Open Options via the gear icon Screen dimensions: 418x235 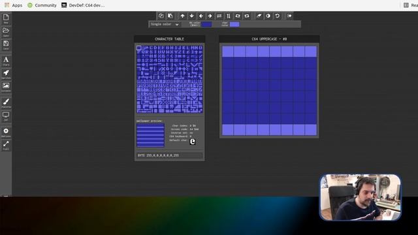click(x=6, y=132)
